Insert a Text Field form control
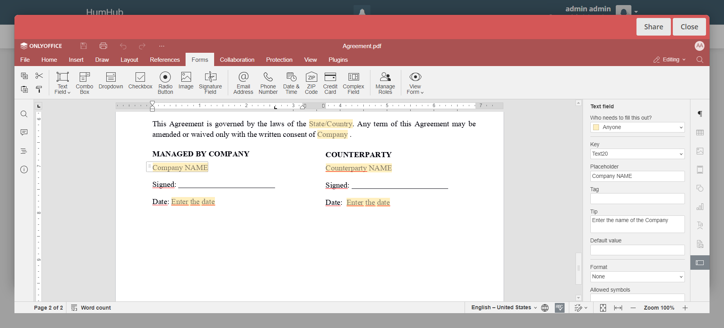 [63, 83]
